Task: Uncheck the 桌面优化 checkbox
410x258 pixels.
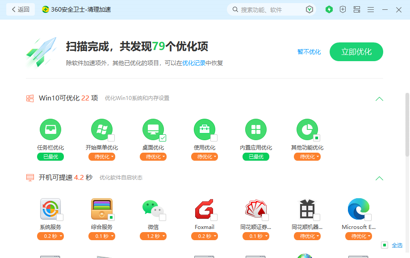Action: tap(163, 138)
